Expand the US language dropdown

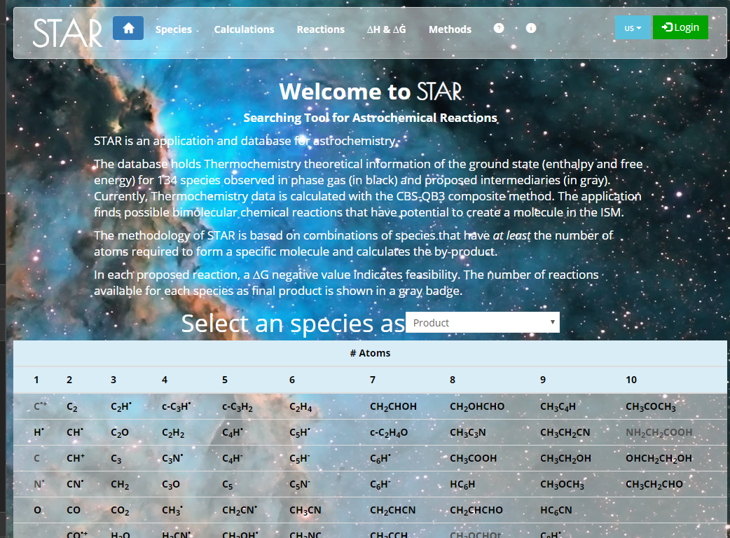[633, 28]
